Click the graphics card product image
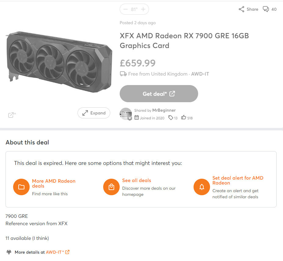The image size is (283, 261). point(59,62)
